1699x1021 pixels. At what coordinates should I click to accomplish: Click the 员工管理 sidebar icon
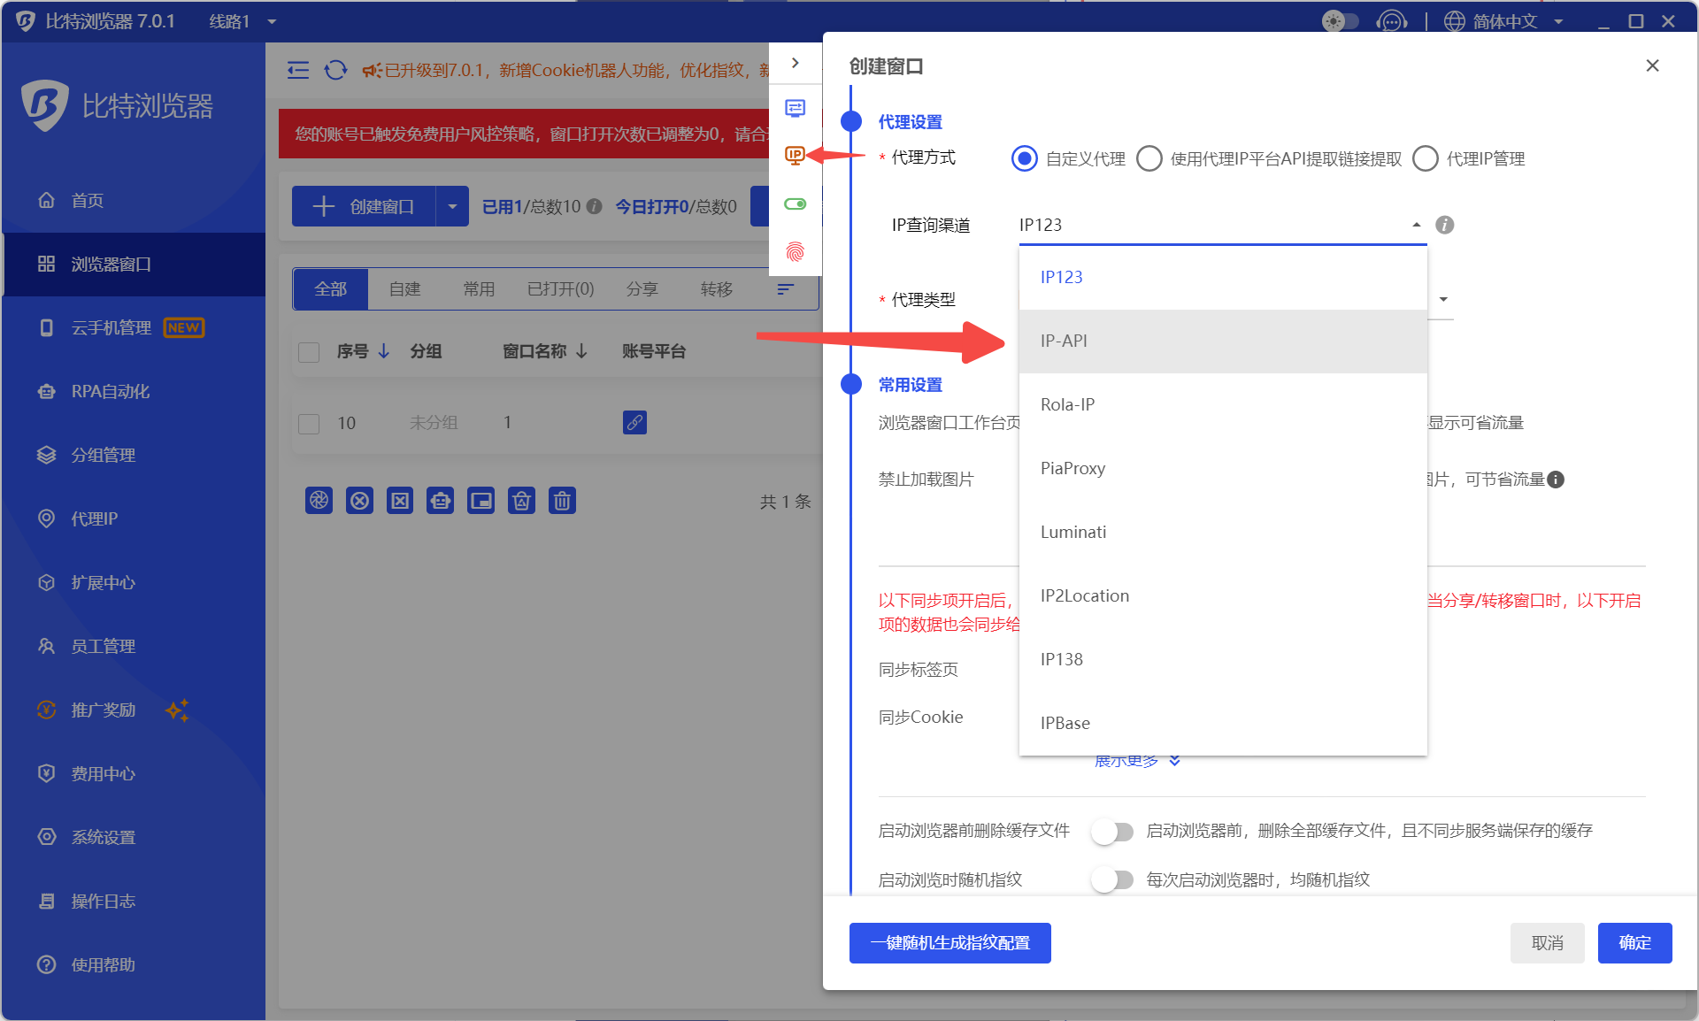pyautogui.click(x=47, y=647)
